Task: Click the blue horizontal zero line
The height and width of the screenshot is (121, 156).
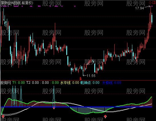Action: tap(76, 107)
